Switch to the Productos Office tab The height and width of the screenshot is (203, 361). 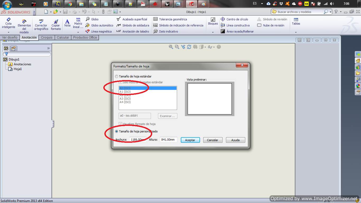click(85, 38)
